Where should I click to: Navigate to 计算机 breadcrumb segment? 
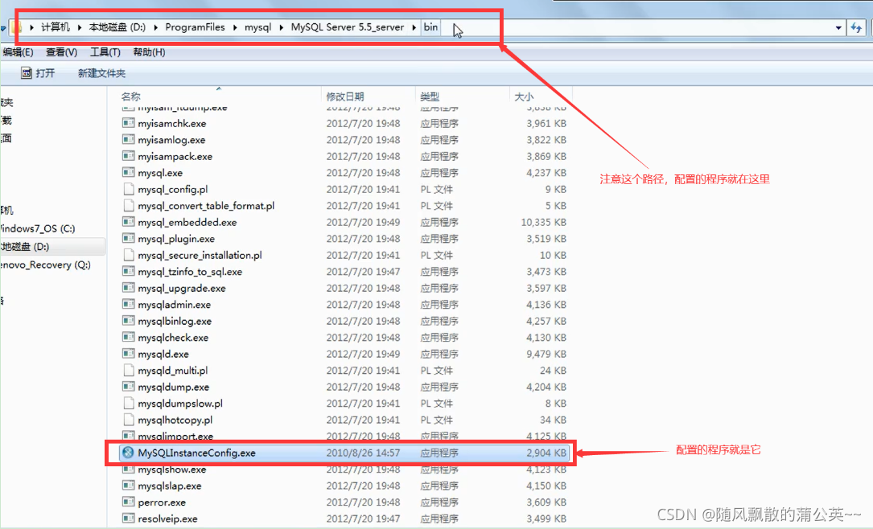pyautogui.click(x=56, y=27)
